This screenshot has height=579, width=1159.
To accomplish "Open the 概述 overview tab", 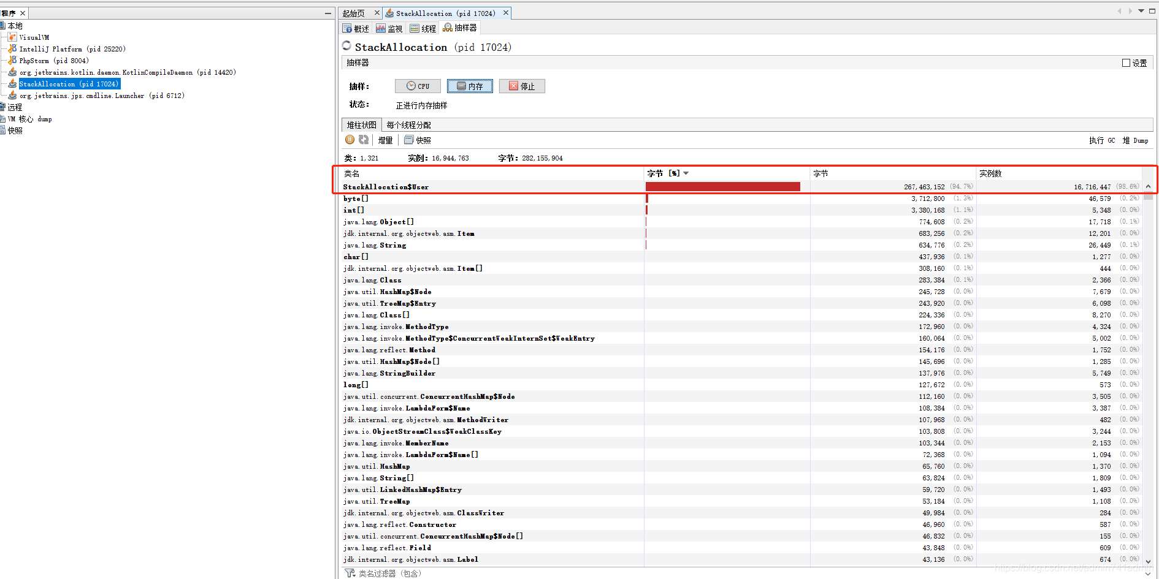I will (x=356, y=28).
